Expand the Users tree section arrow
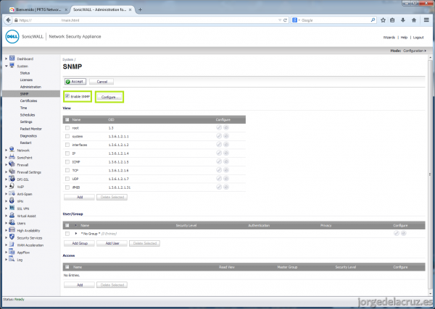 [x=6, y=223]
